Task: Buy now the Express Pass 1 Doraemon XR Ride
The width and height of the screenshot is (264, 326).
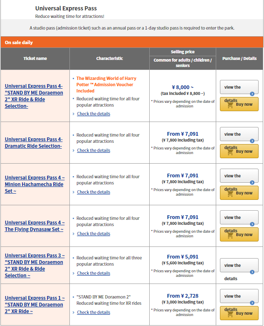Action: tap(239, 313)
